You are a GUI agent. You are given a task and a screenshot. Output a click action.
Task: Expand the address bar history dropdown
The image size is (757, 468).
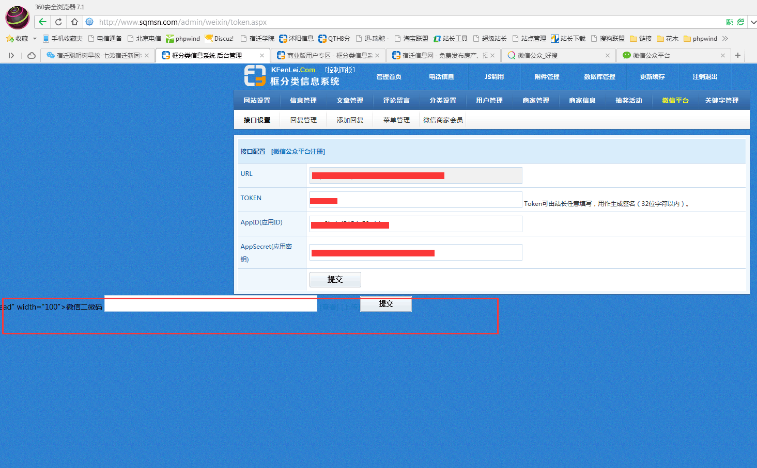pos(753,22)
